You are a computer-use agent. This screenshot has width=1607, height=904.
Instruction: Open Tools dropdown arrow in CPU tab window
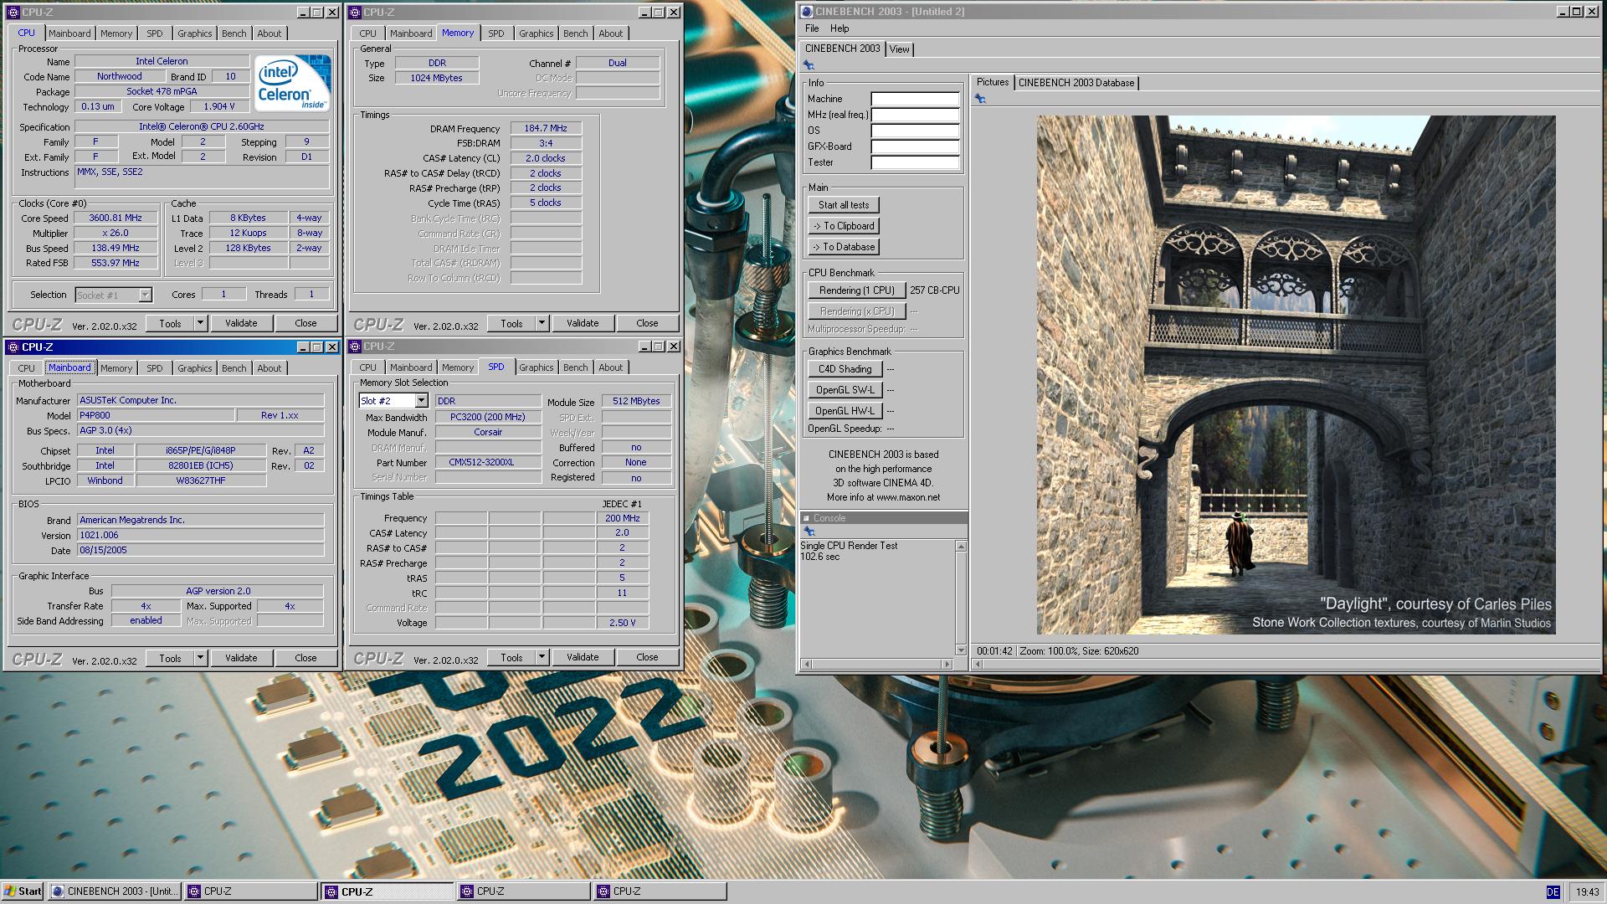(x=200, y=323)
